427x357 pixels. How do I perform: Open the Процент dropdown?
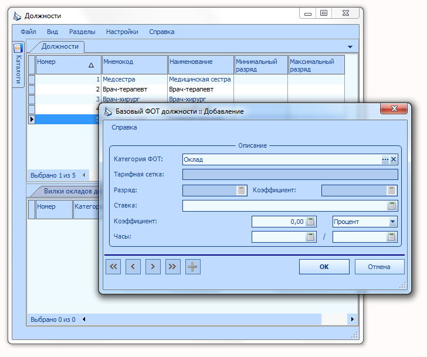[x=392, y=222]
